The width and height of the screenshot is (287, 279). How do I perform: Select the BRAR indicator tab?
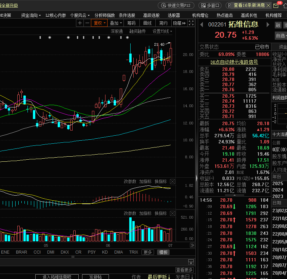coord(21,252)
